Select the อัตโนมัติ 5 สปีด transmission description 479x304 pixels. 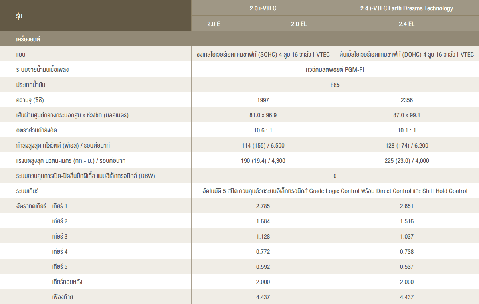coord(335,191)
